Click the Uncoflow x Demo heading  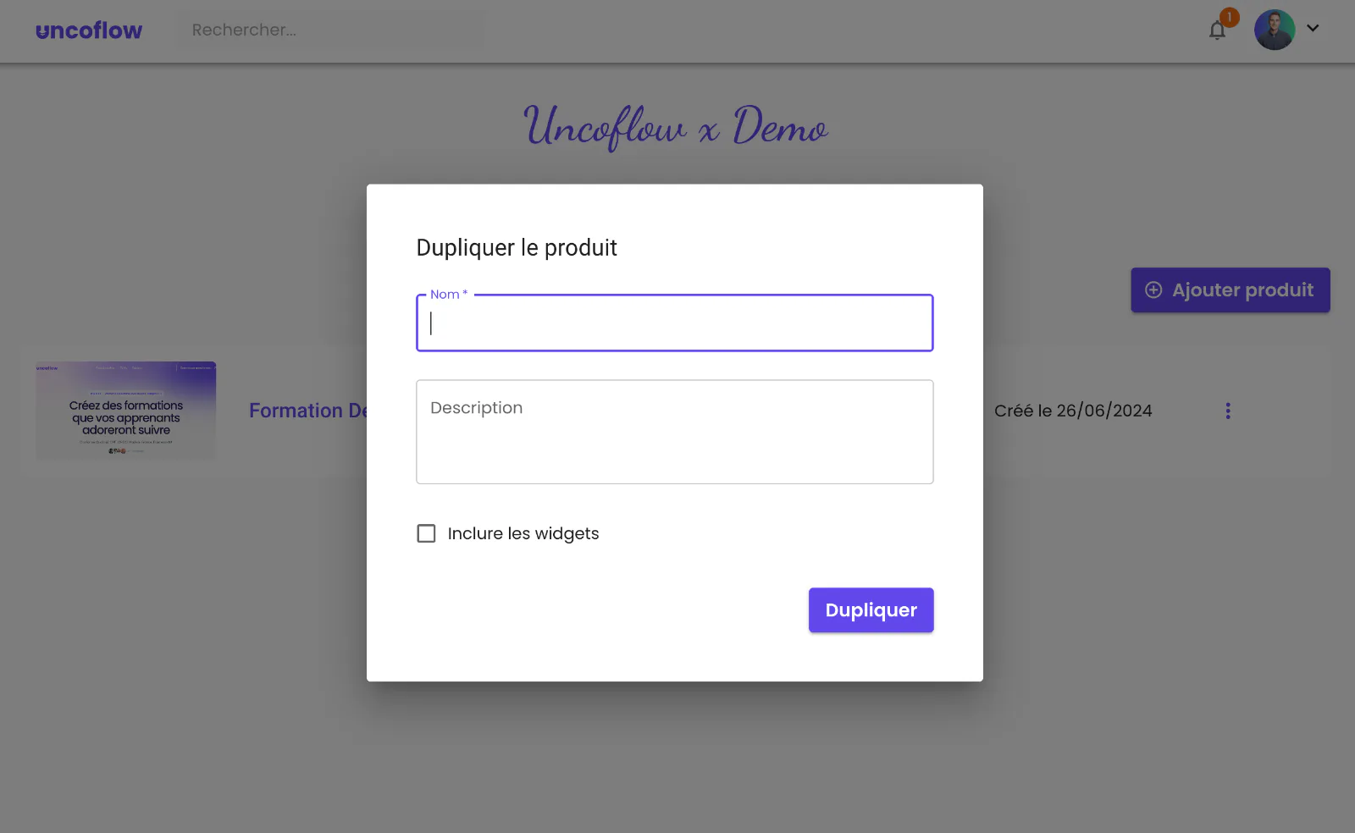(676, 127)
